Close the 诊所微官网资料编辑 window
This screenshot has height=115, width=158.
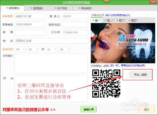(x=153, y=2)
